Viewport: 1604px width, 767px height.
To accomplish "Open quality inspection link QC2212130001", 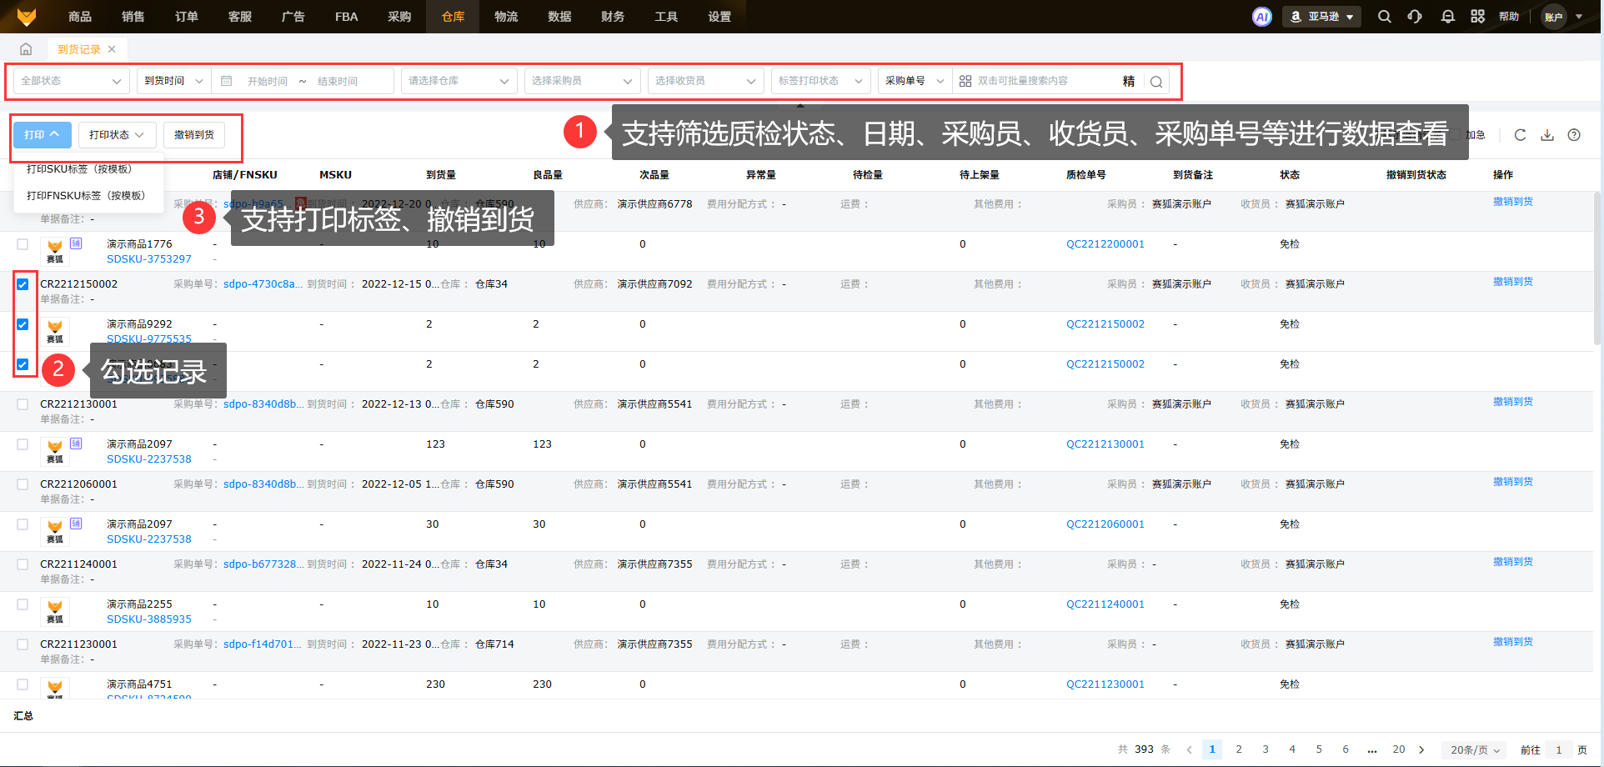I will pyautogui.click(x=1105, y=444).
